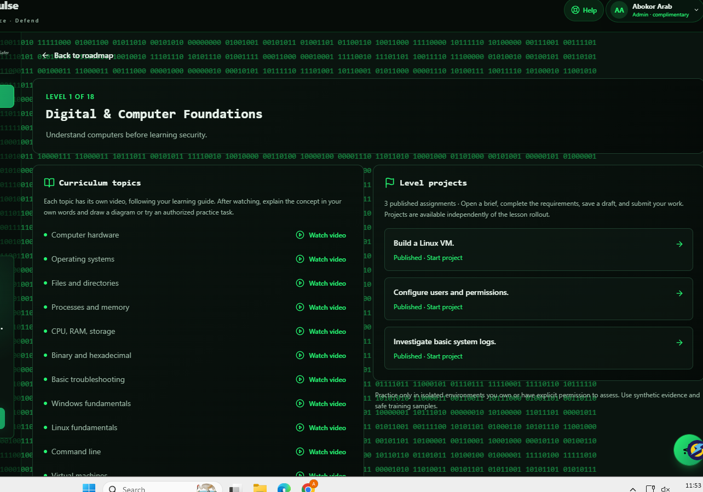Viewport: 703px width, 492px height.
Task: Open Configure users and permissions project
Action: pos(539,299)
